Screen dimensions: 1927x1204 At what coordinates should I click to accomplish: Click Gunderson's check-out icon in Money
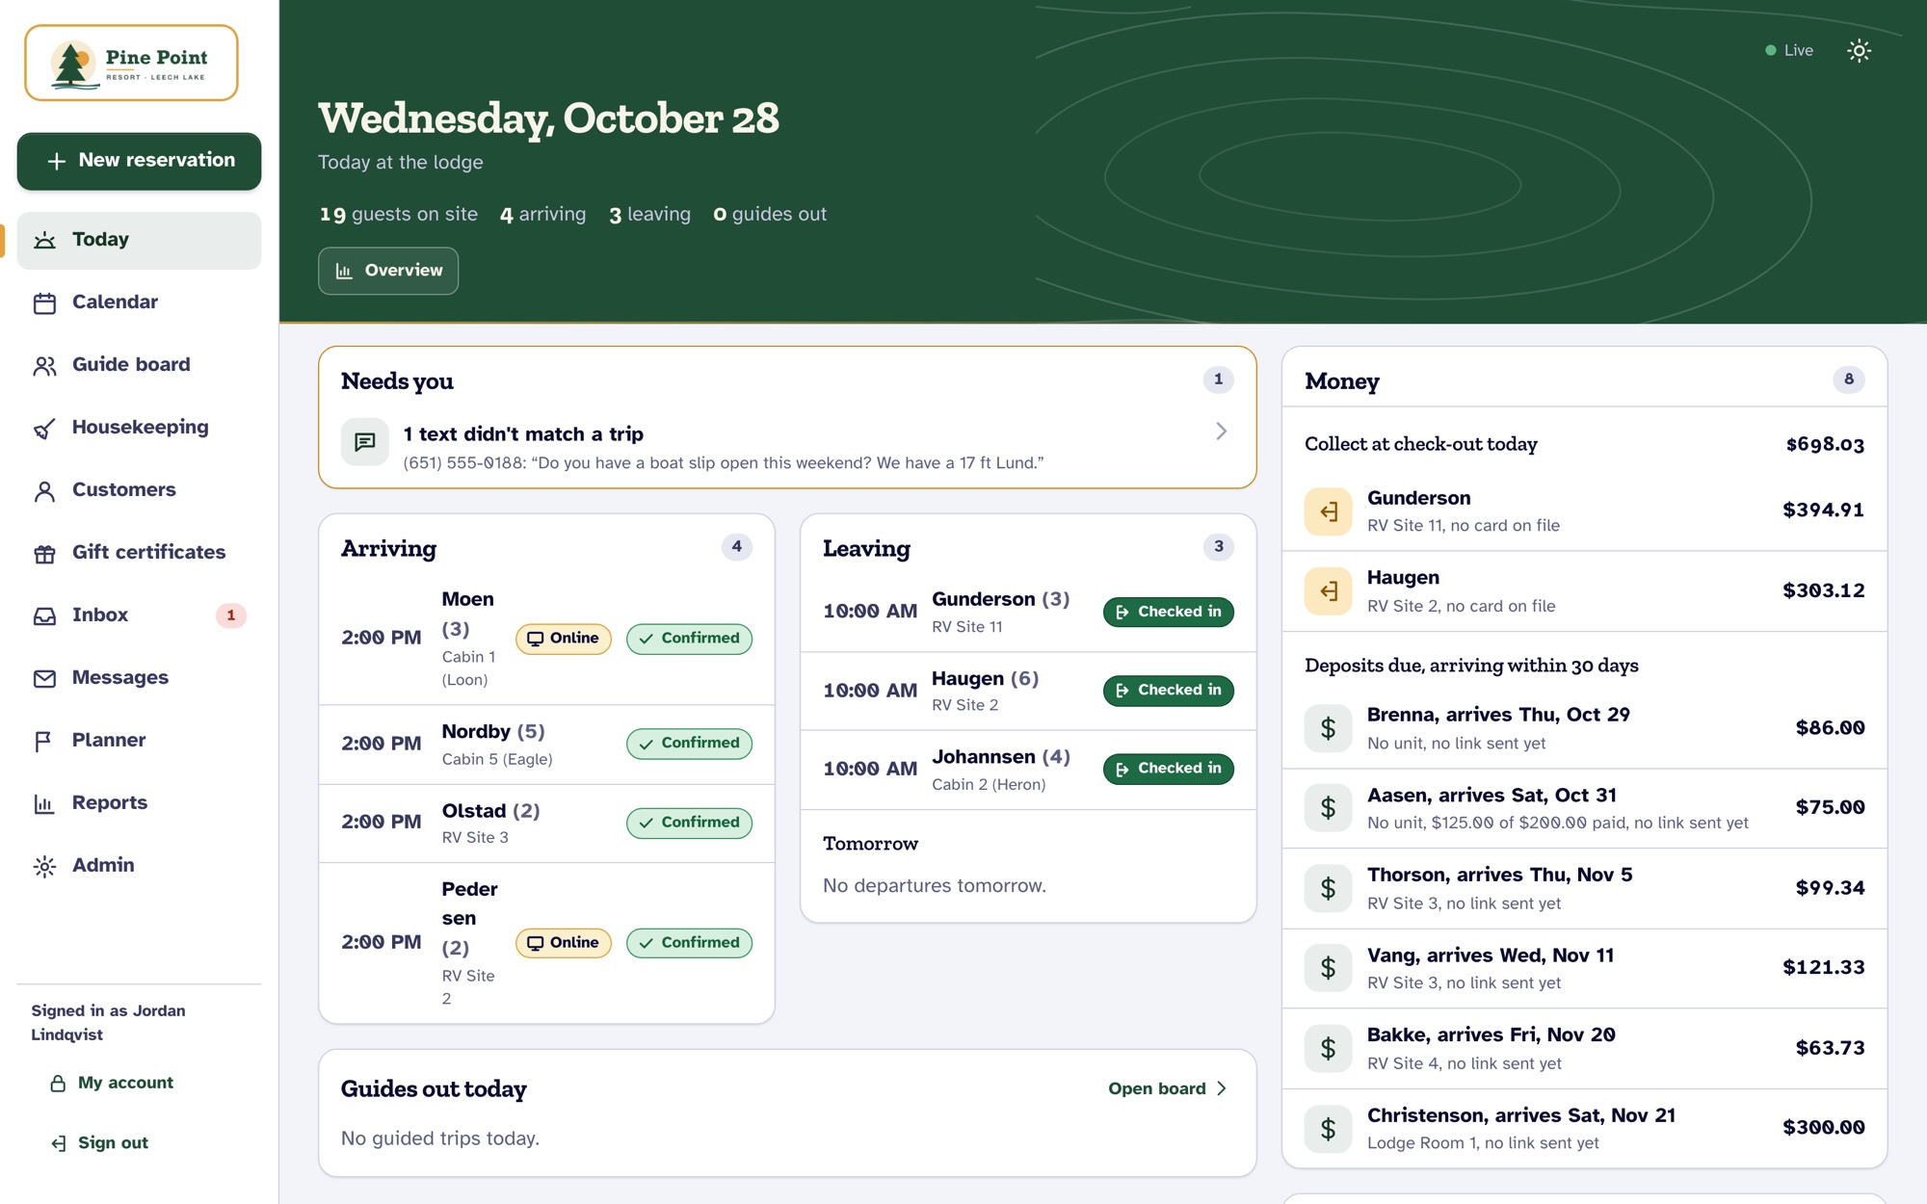(x=1329, y=511)
